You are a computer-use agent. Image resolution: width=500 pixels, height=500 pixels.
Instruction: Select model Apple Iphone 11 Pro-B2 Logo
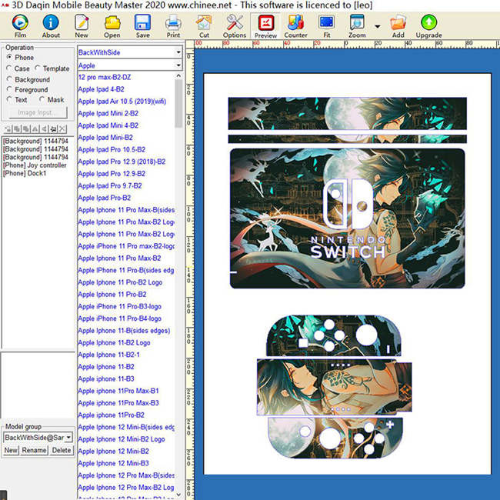click(x=120, y=282)
